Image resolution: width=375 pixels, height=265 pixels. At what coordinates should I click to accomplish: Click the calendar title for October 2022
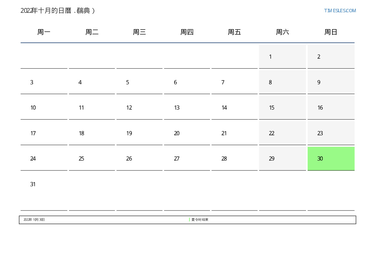(x=58, y=11)
